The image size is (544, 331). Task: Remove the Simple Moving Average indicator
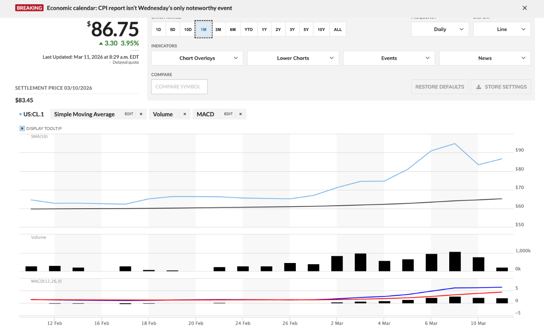[x=141, y=114]
